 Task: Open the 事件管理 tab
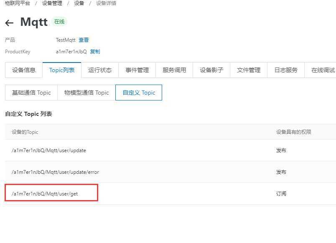(137, 70)
